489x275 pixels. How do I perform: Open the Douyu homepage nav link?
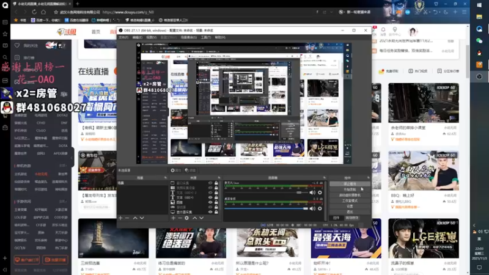click(96, 32)
